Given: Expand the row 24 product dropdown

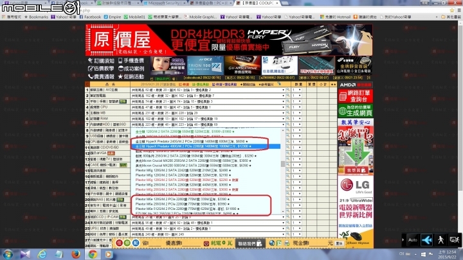Looking at the screenshot, I should [208, 223].
